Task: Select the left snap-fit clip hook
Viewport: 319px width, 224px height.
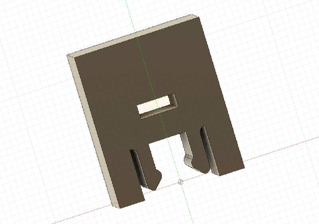Action: [x=155, y=180]
